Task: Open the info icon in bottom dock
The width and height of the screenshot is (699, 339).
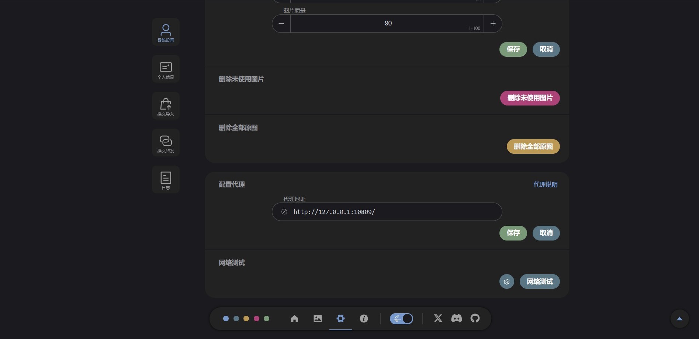Action: pos(364,318)
